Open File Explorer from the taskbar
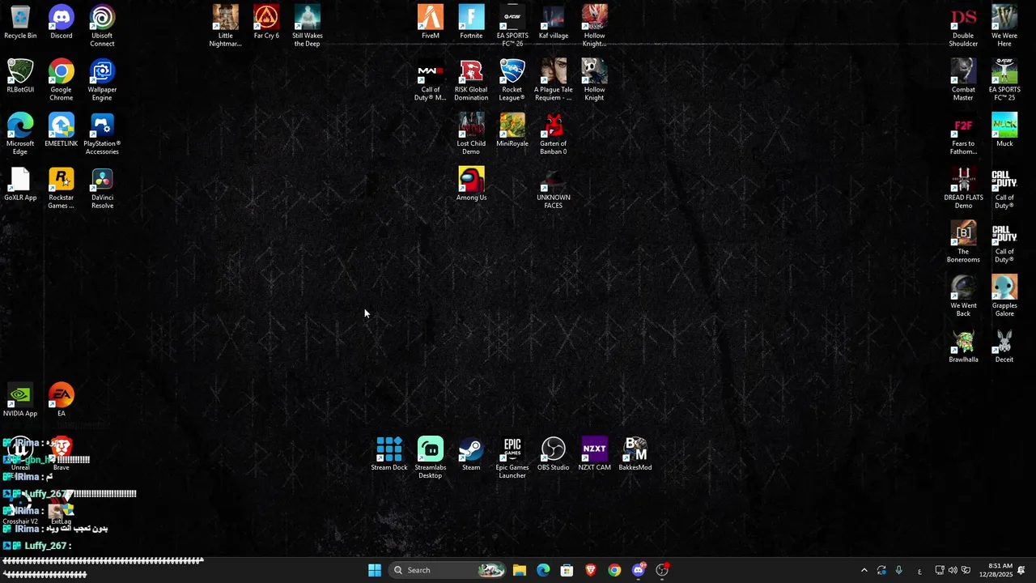This screenshot has width=1036, height=583. 520,570
